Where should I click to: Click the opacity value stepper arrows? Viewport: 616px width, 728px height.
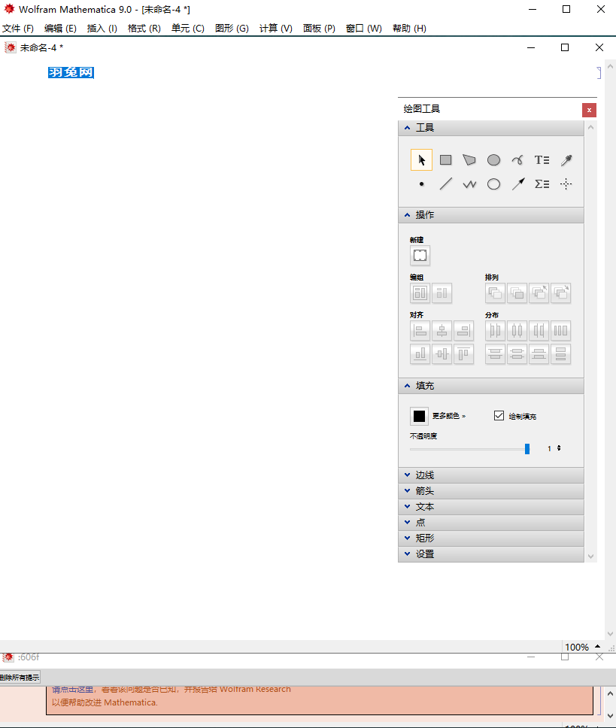tap(559, 448)
